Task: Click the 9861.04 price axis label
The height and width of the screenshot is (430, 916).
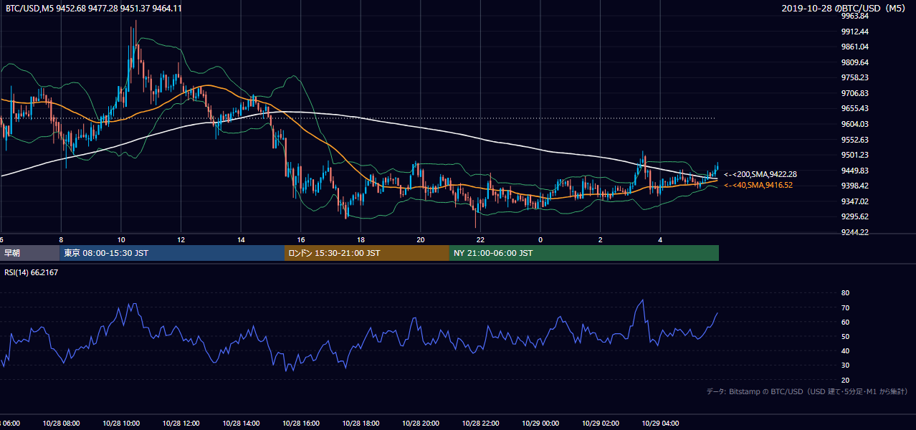Action: 855,47
